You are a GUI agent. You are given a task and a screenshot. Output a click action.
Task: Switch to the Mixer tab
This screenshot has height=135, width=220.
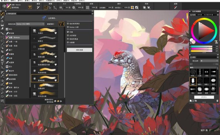200,15
